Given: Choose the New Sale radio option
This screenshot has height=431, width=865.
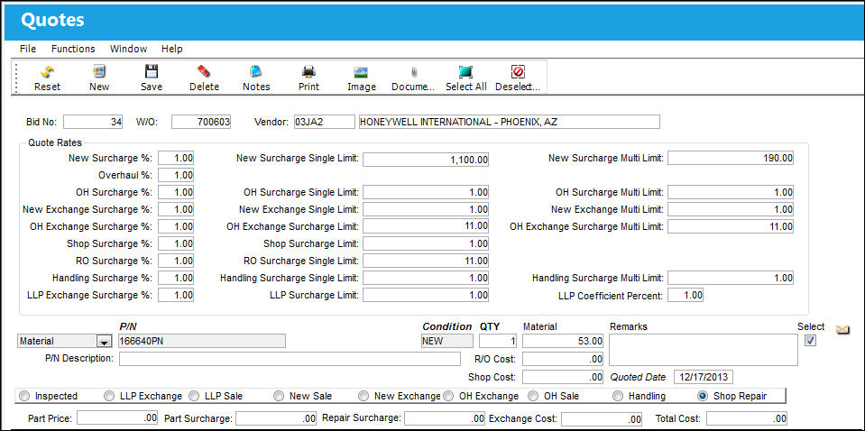Looking at the screenshot, I should pos(279,396).
